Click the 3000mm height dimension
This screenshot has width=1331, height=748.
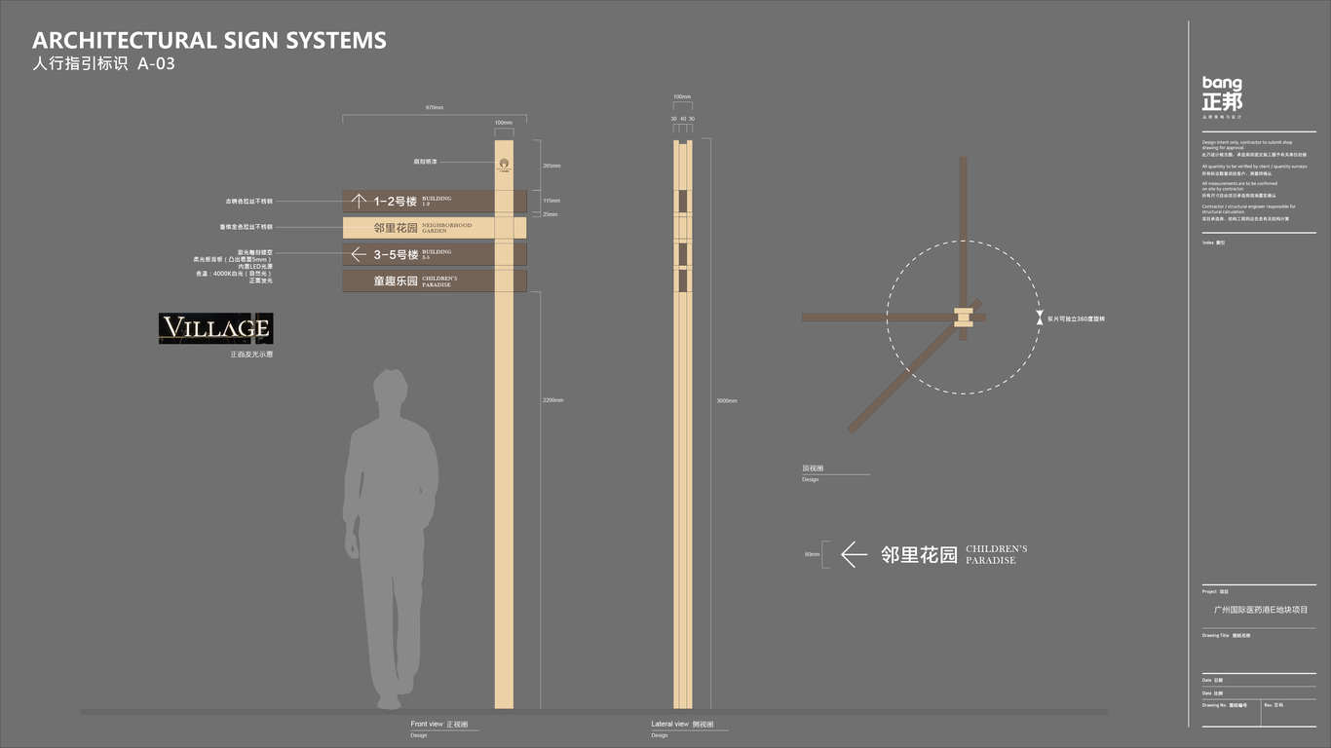[727, 400]
